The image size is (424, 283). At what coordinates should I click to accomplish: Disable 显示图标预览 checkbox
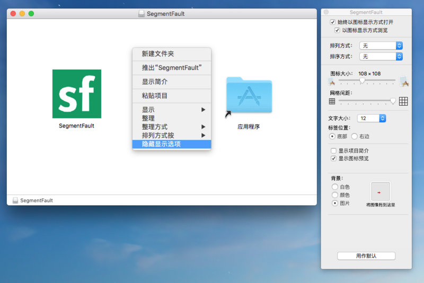tap(333, 159)
